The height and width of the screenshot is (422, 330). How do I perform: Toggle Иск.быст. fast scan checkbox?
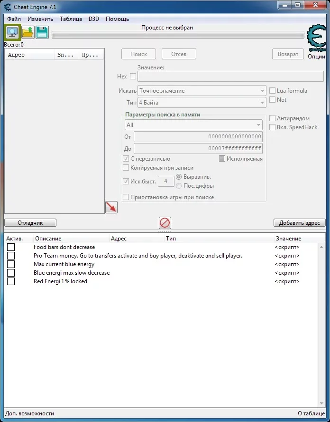126,182
